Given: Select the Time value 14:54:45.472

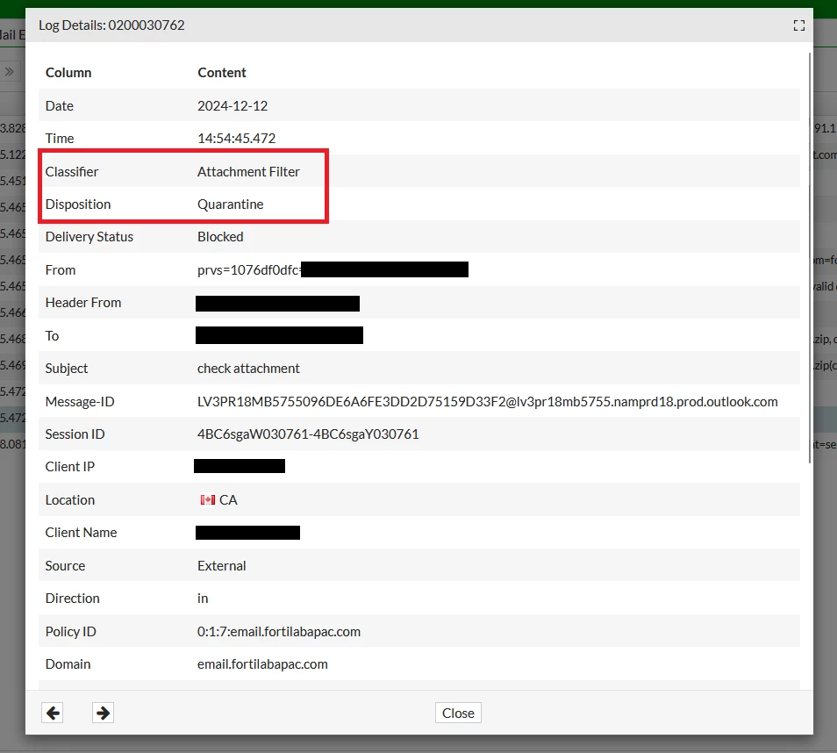Looking at the screenshot, I should tap(237, 139).
